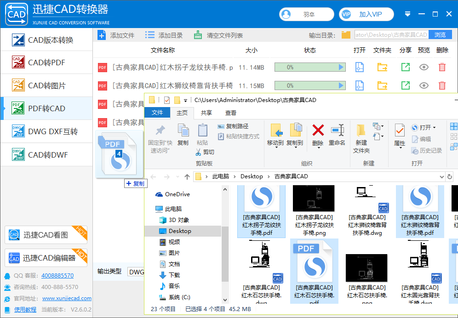This screenshot has width=458, height=318.
Task: Select CAD转图片 in the sidebar
Action: pos(46,85)
